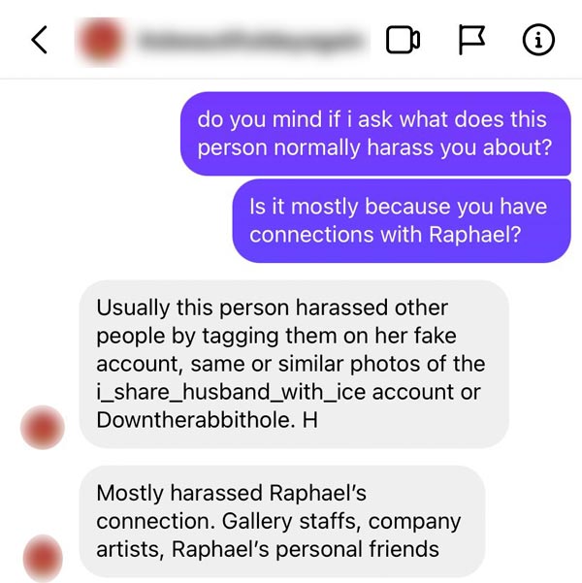Select the 'connections with Raphael?' sent message
The height and width of the screenshot is (583, 582).
click(x=402, y=220)
